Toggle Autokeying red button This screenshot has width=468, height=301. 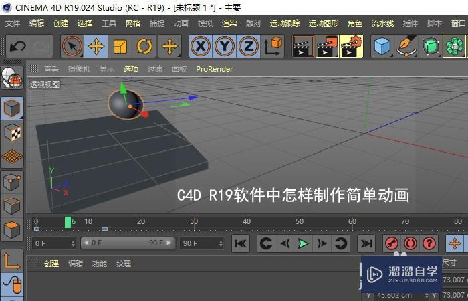411,243
